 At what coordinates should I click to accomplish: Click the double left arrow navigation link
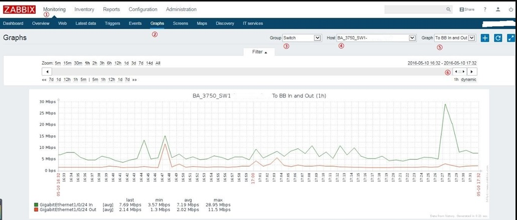coord(44,80)
